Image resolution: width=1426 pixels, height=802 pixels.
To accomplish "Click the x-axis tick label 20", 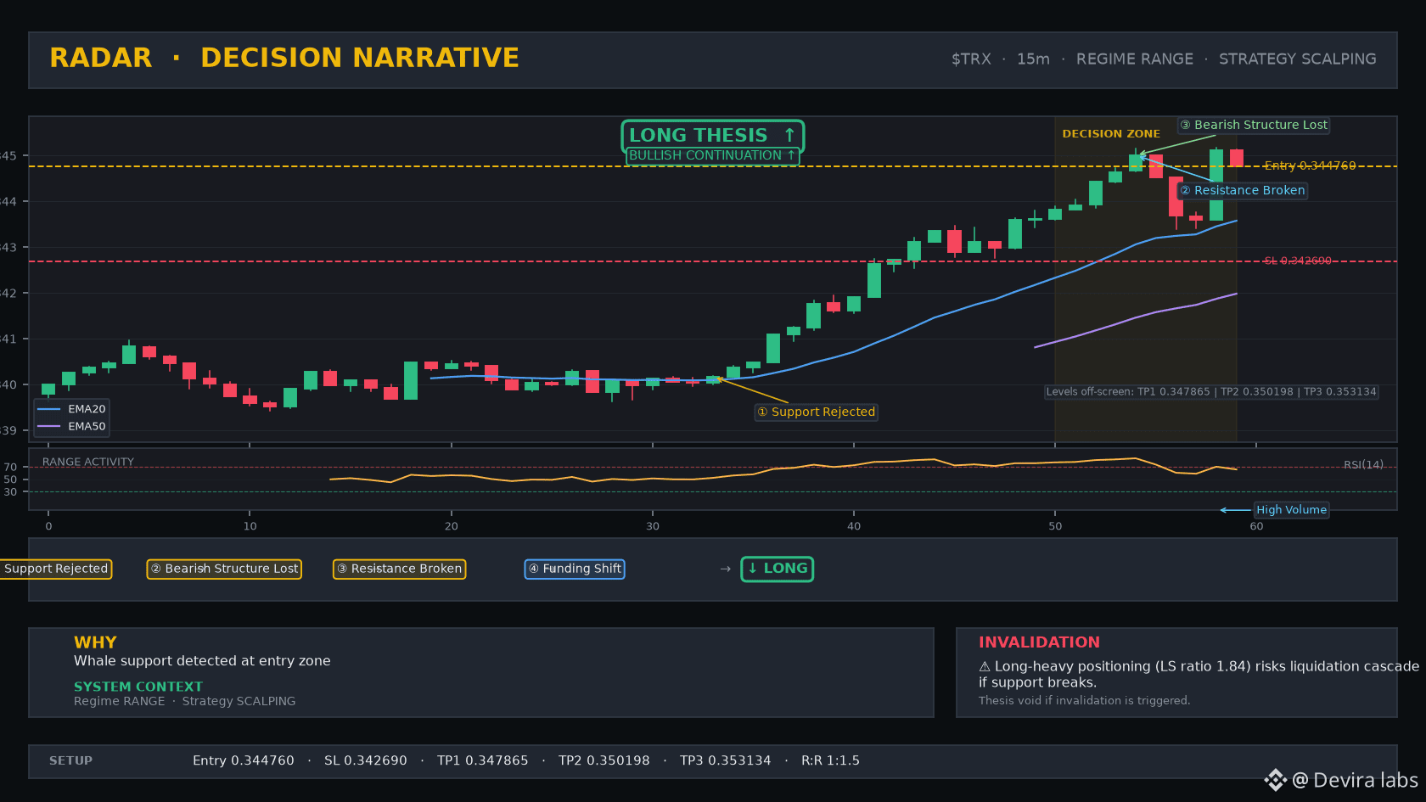I will tap(452, 526).
